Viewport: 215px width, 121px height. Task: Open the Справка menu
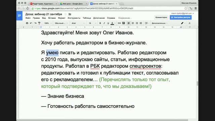pyautogui.click(x=111, y=18)
